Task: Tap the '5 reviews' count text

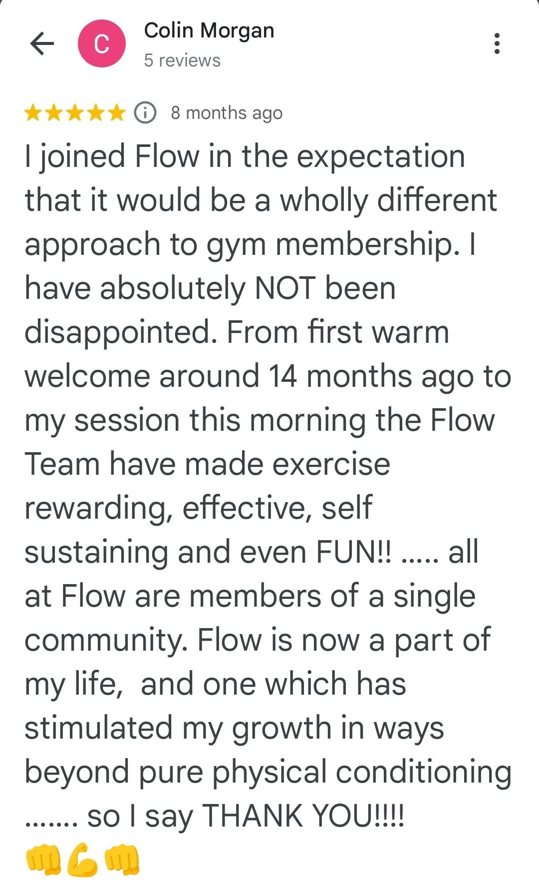Action: pos(182,60)
